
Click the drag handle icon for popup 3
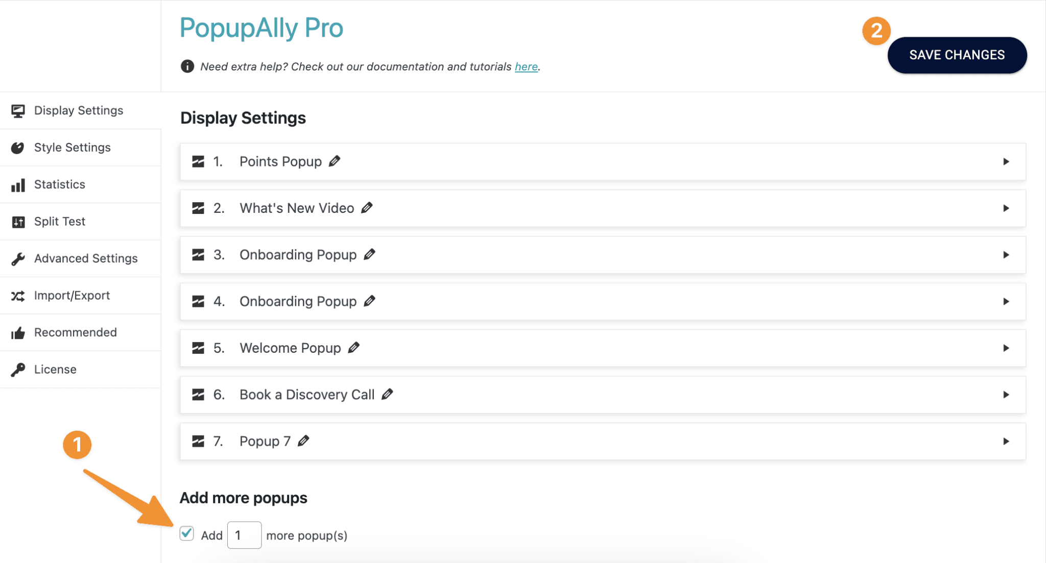click(198, 255)
